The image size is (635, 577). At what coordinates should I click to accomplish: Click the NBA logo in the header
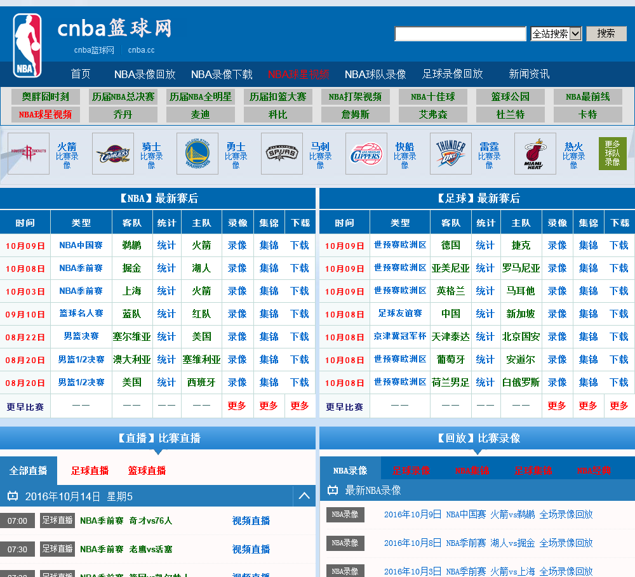(27, 45)
